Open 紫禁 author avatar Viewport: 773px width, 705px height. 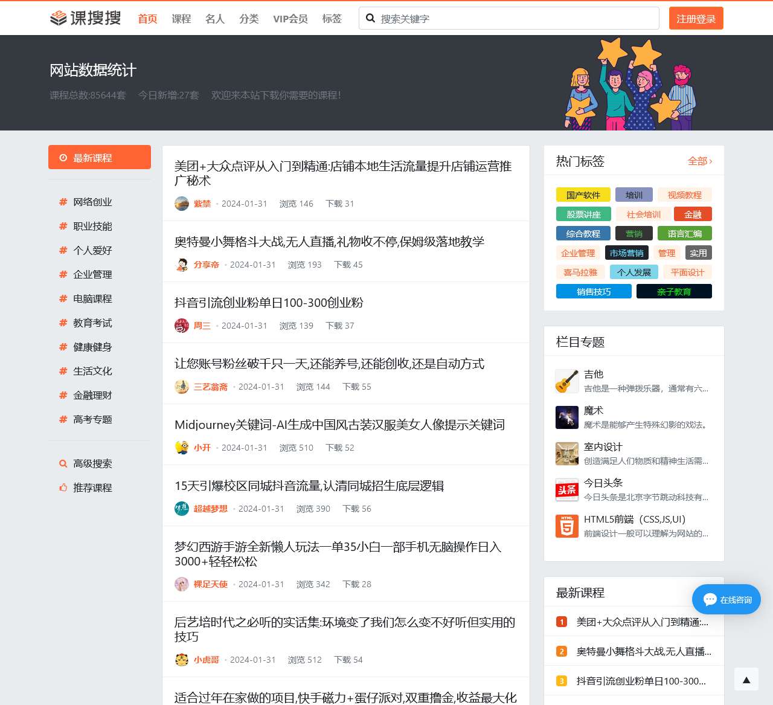pos(182,204)
